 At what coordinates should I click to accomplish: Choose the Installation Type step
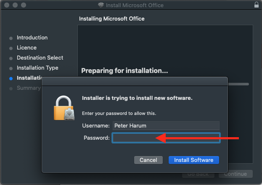pos(37,68)
